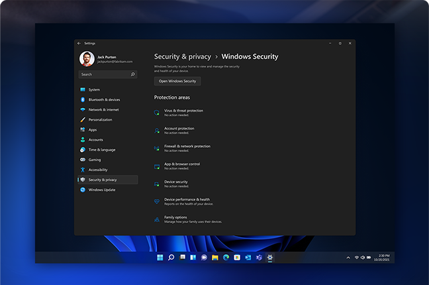
Task: Open Device performance & health
Action: point(183,201)
